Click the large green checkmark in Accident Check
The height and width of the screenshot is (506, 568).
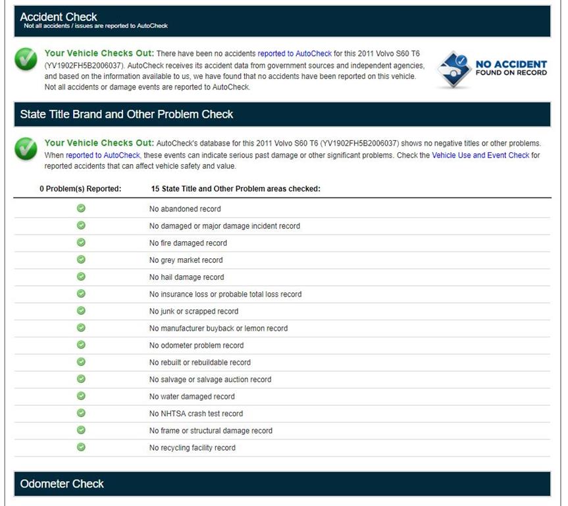pos(26,59)
